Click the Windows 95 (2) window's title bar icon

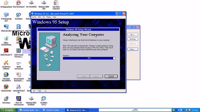pyautogui.click(x=32, y=14)
